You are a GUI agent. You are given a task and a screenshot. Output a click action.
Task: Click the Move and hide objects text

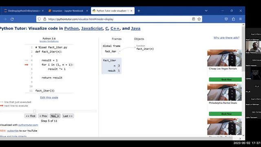click(13, 136)
